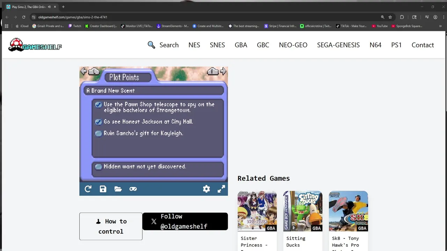Open the StreamElements bookmark
447x251 pixels.
pyautogui.click(x=173, y=26)
